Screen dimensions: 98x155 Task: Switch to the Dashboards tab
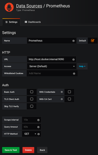tap(33, 22)
